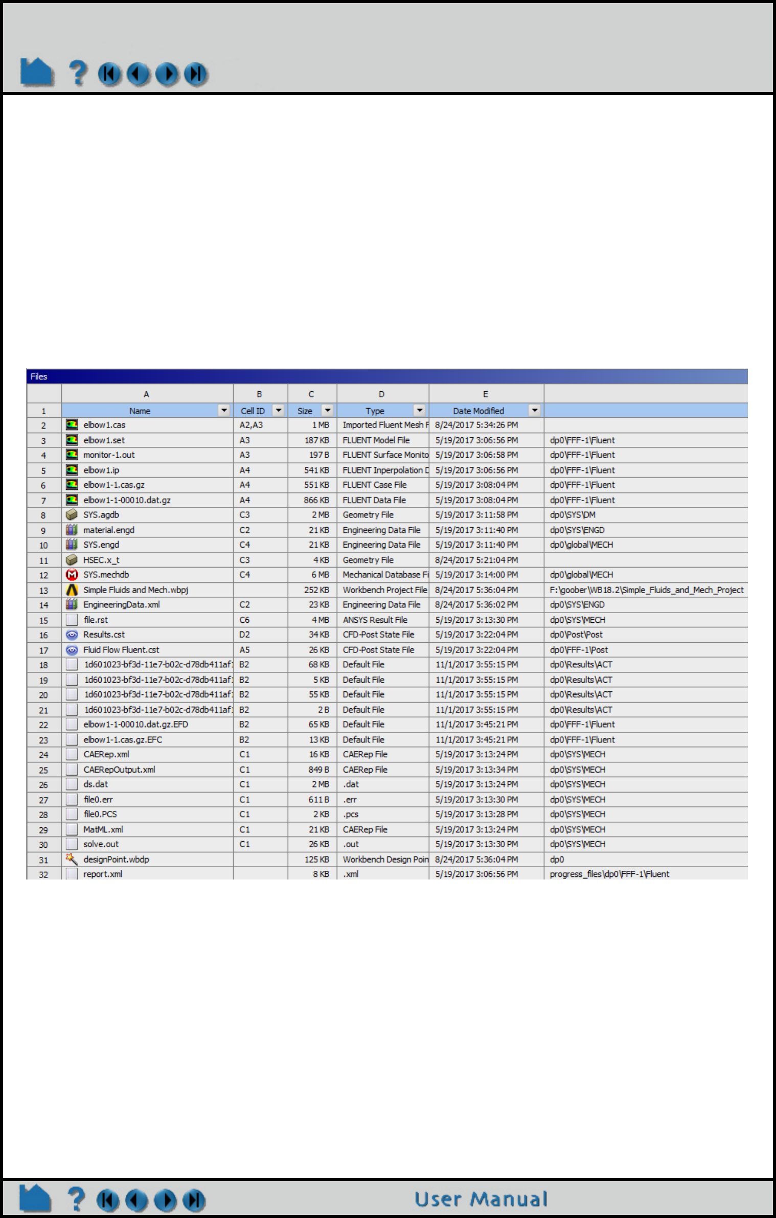Click the file icon beside CAERep.xml

coord(72,754)
